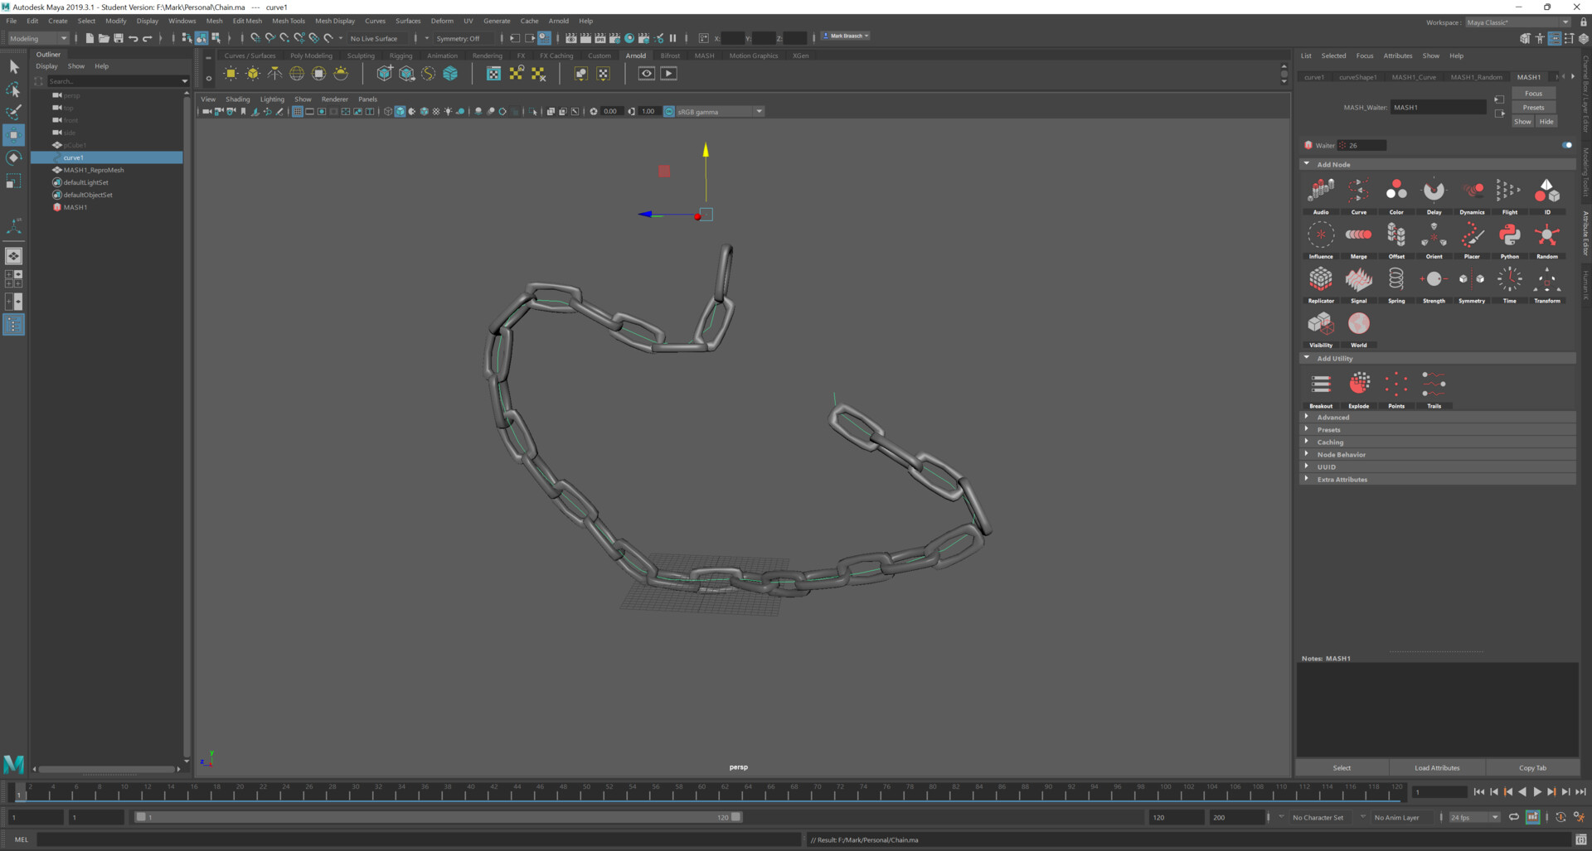Add a Curve node from the MASH panel
Screen dimensions: 1592x851
[1358, 191]
